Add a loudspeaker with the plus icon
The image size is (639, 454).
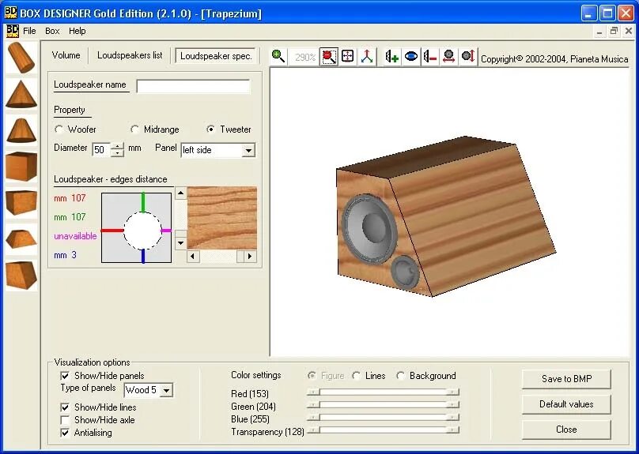pyautogui.click(x=392, y=57)
